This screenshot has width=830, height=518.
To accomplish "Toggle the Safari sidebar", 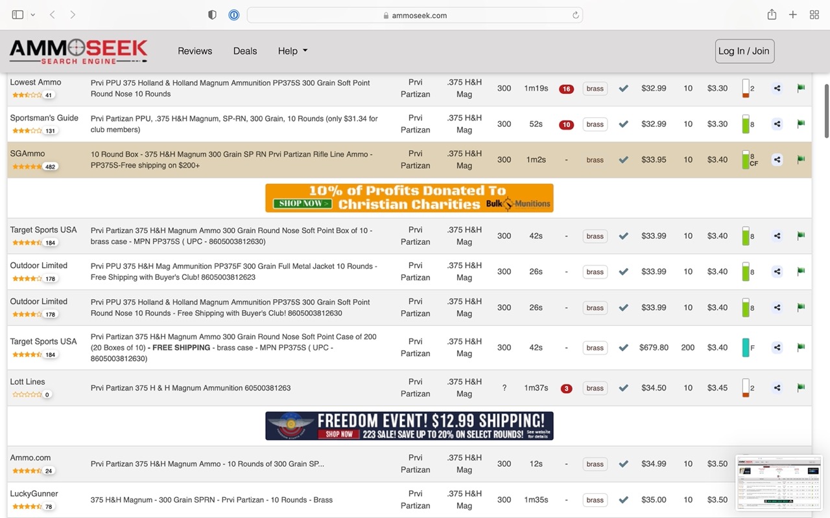I will [18, 15].
